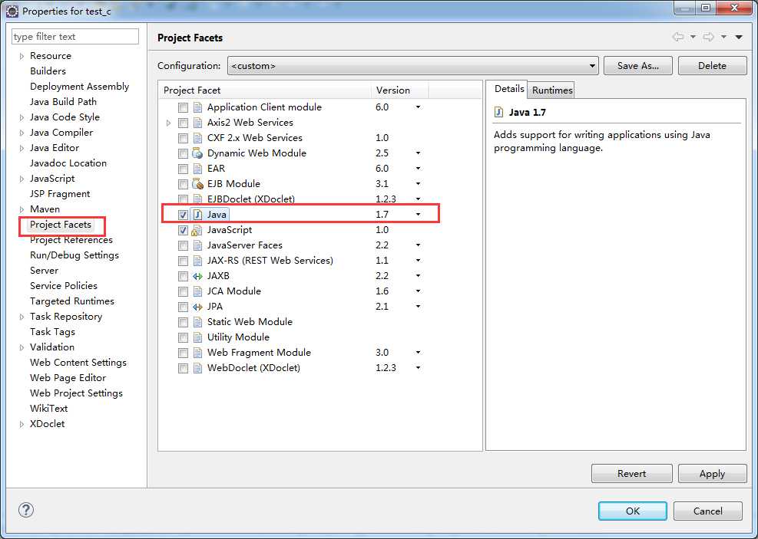Click the JPA arrows icon
Viewport: 758px width, 539px height.
(x=197, y=307)
